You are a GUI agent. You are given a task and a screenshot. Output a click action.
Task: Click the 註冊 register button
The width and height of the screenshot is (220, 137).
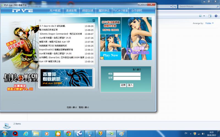tap(123, 85)
